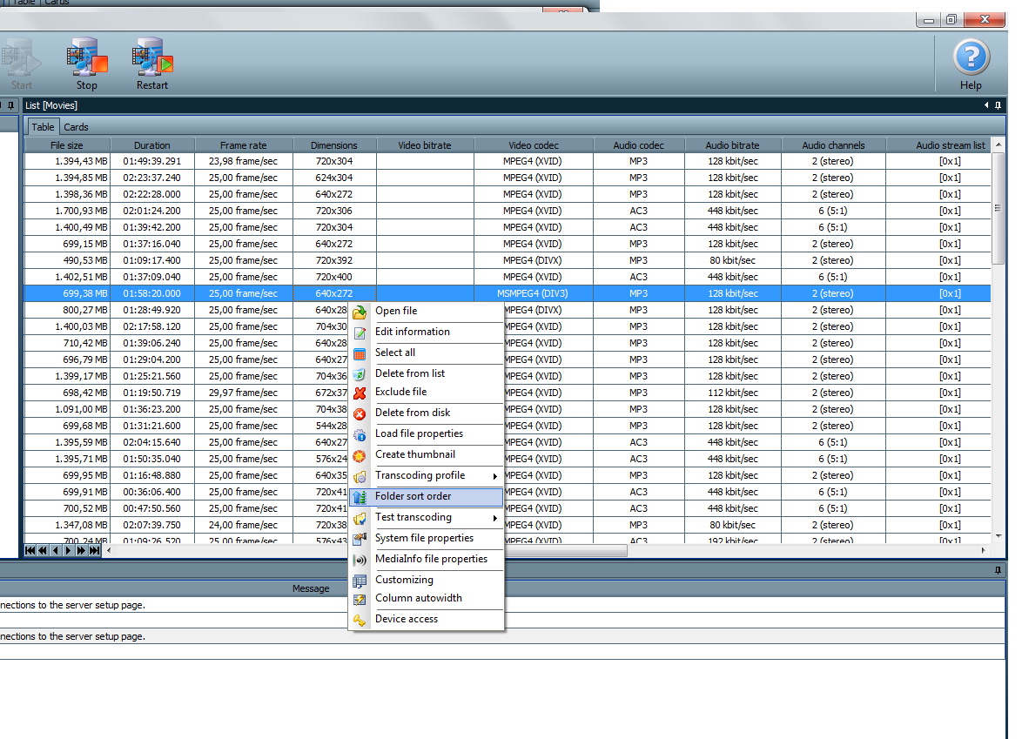Select the row with file size 1.700,93 MB
This screenshot has width=1022, height=739.
508,211
